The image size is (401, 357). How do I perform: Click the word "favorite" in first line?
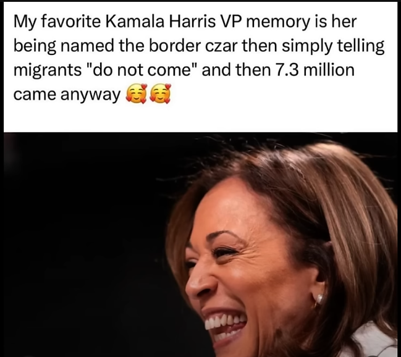click(71, 22)
